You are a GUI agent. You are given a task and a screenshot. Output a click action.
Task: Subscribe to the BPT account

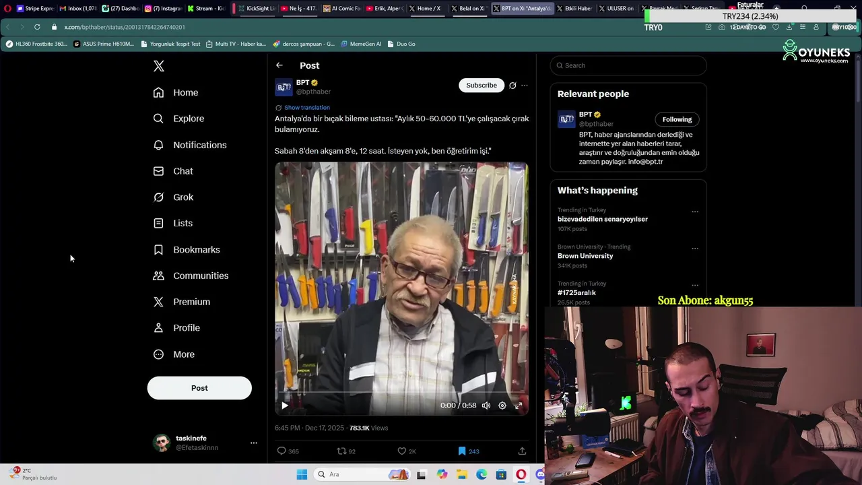tap(482, 85)
